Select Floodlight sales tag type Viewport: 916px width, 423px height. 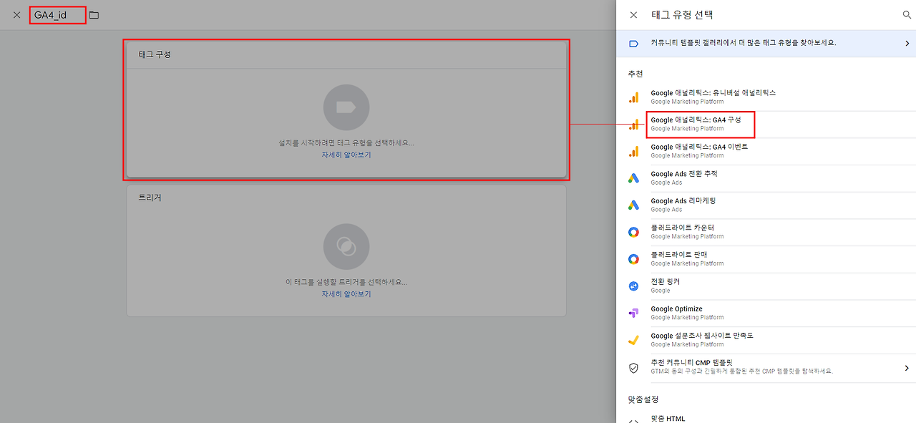click(x=766, y=259)
